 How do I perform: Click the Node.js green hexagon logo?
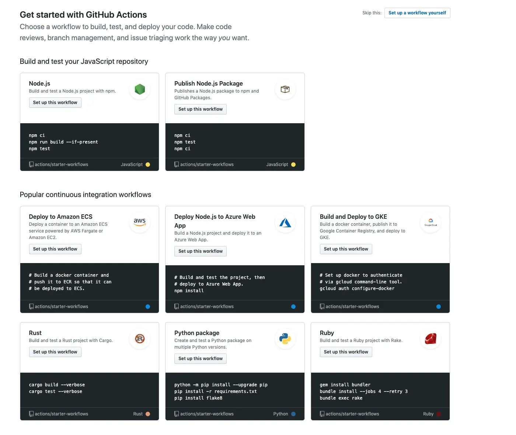point(140,89)
